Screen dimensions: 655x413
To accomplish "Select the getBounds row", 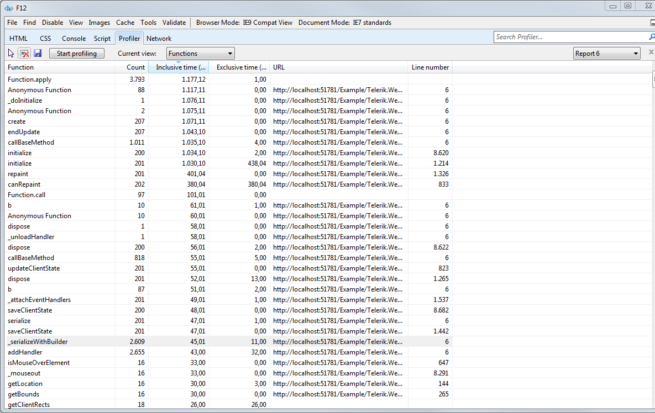I will [x=228, y=394].
